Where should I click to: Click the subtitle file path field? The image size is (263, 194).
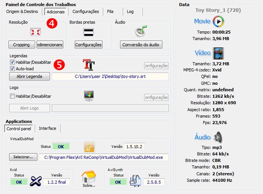coord(110,76)
